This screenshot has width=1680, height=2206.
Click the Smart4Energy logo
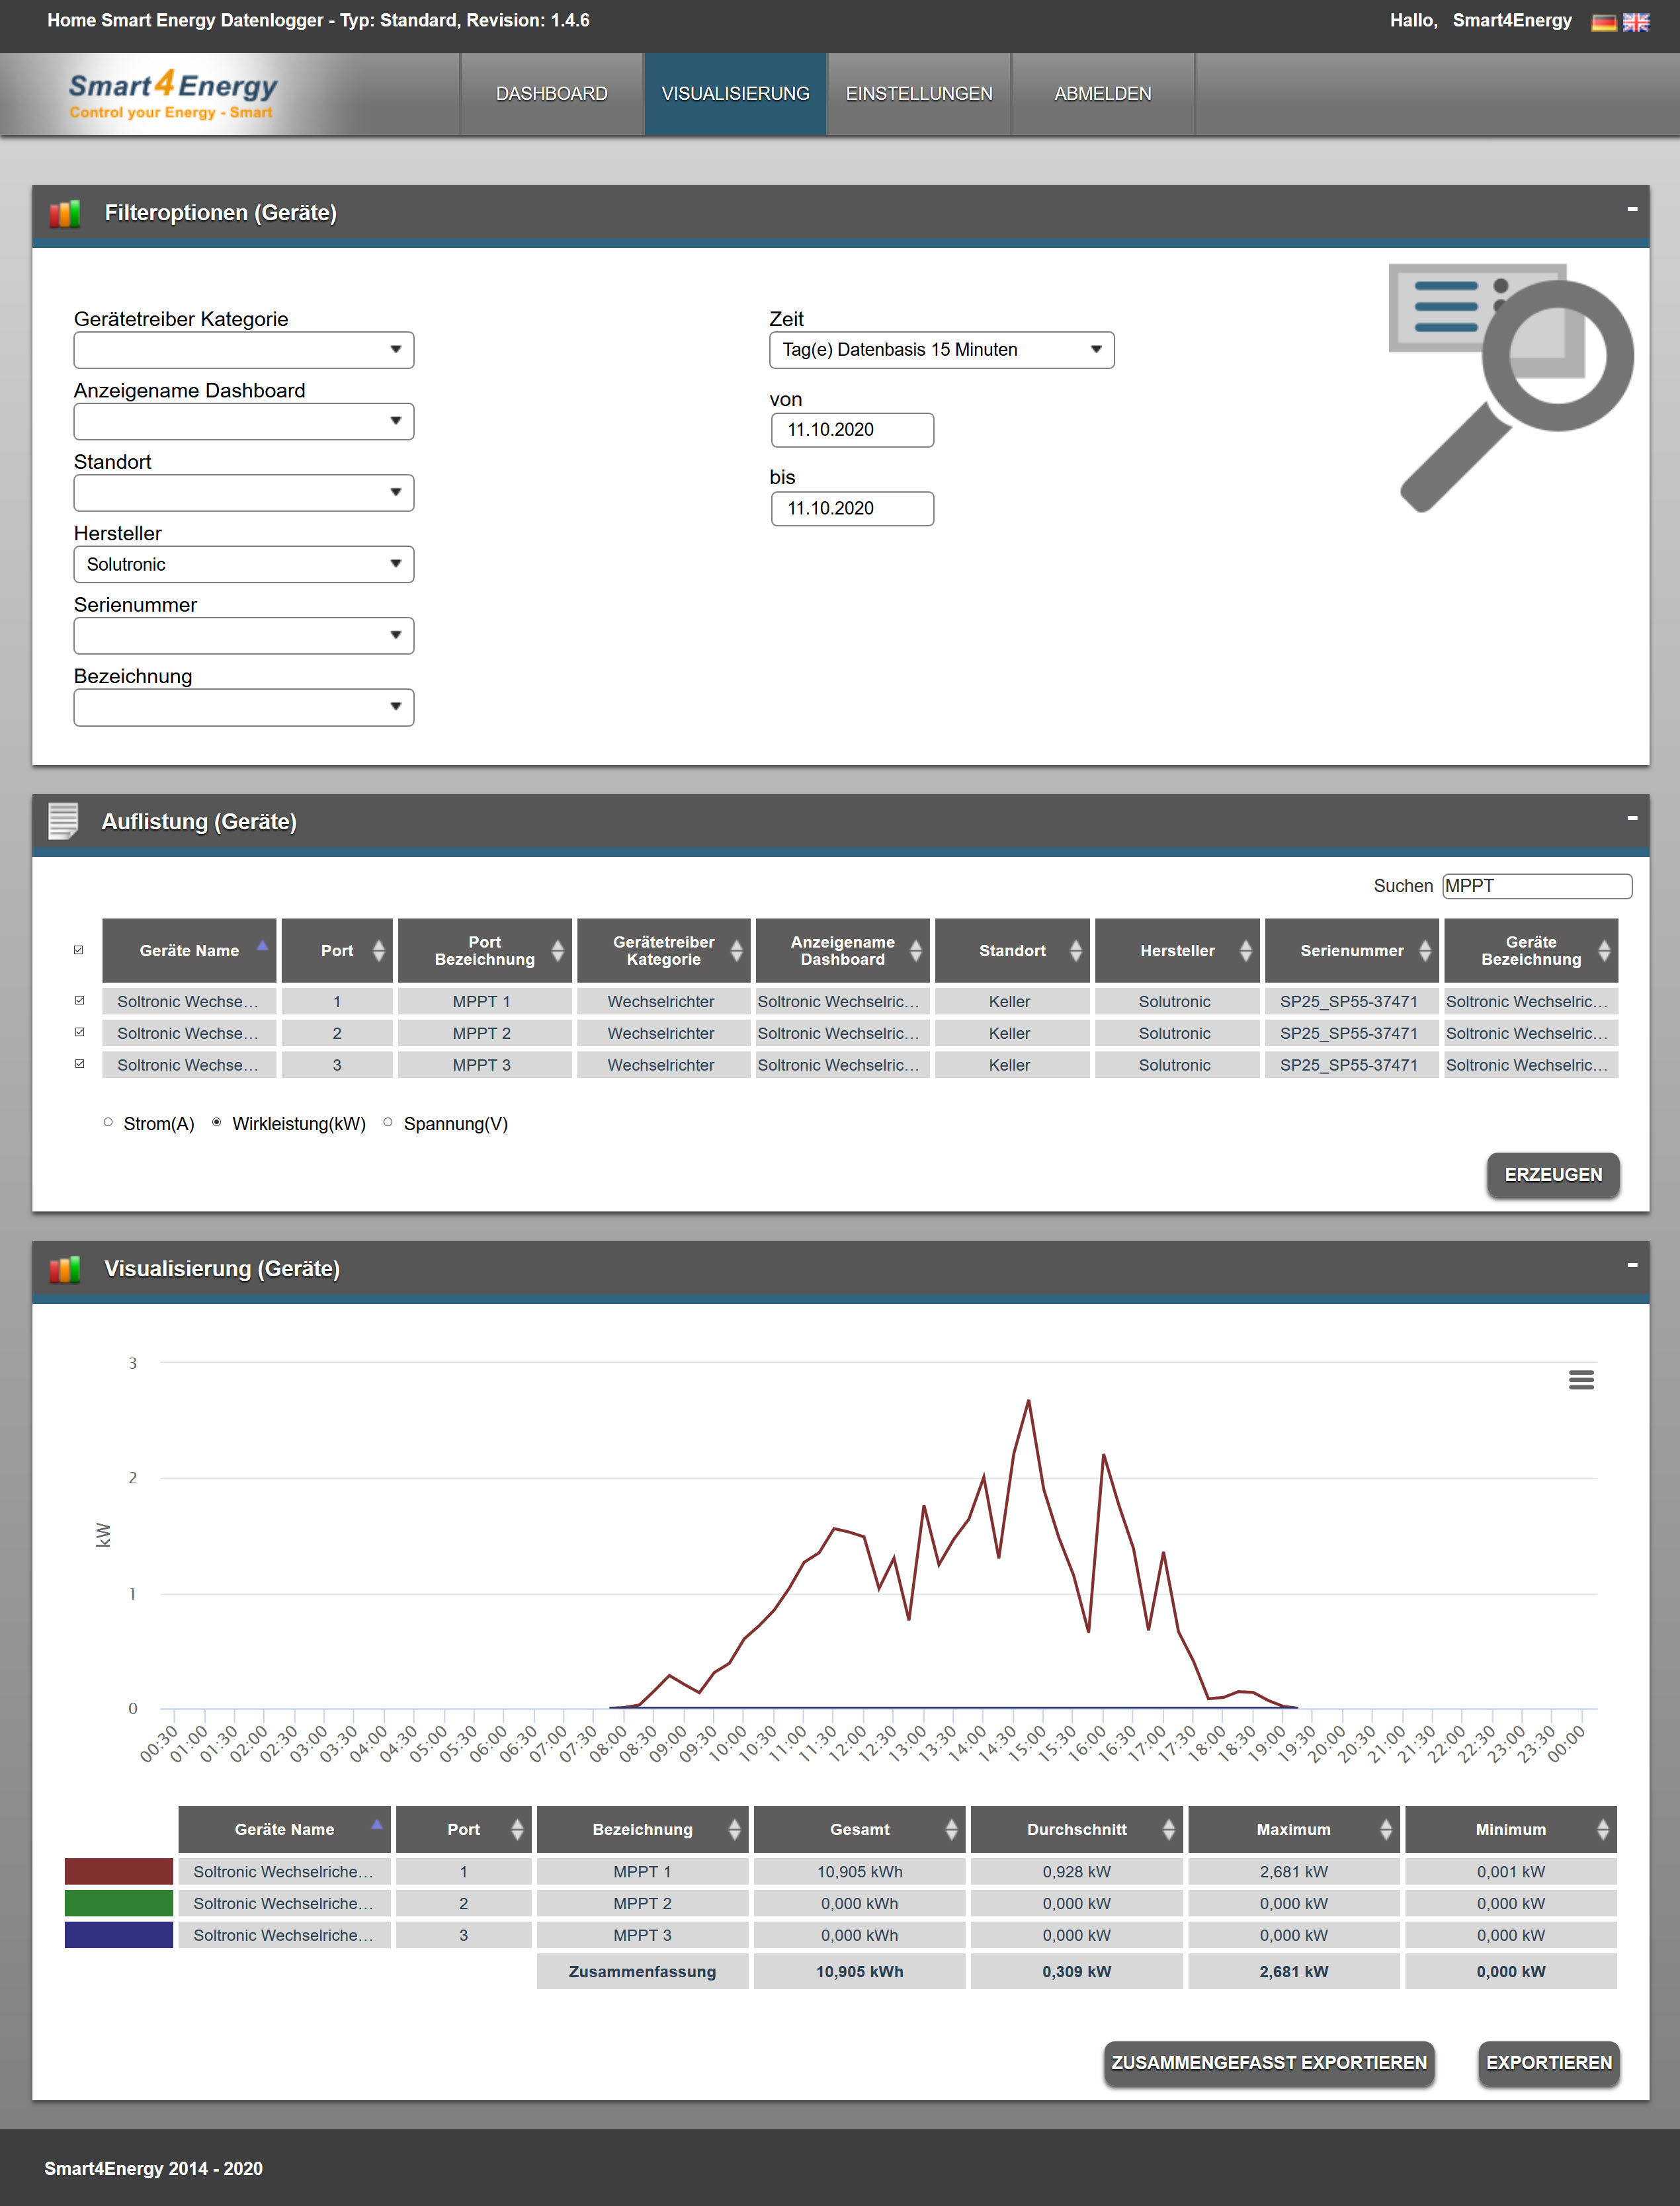click(172, 95)
